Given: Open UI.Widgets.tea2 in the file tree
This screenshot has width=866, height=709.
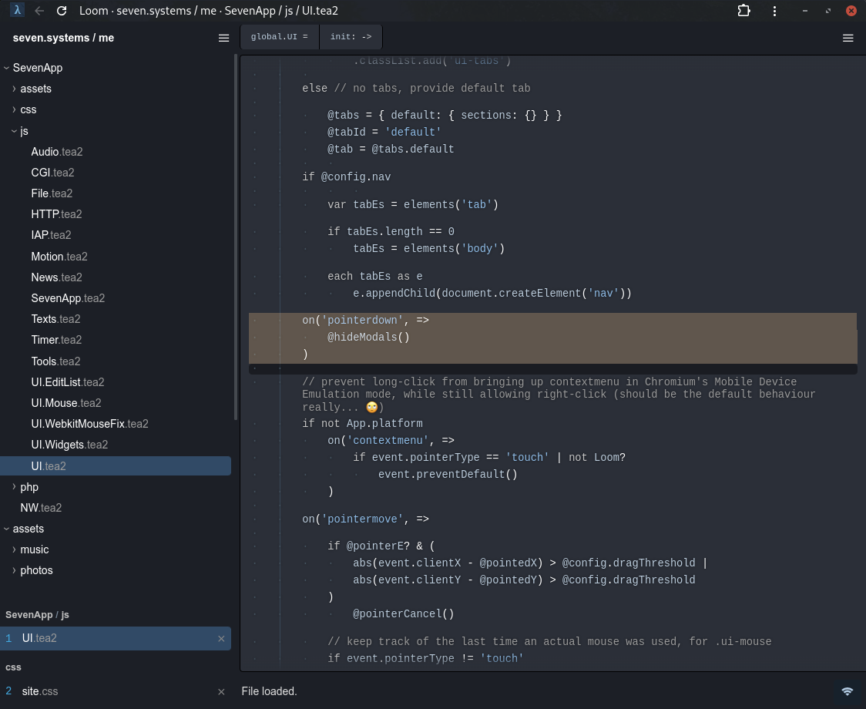Looking at the screenshot, I should [x=69, y=445].
